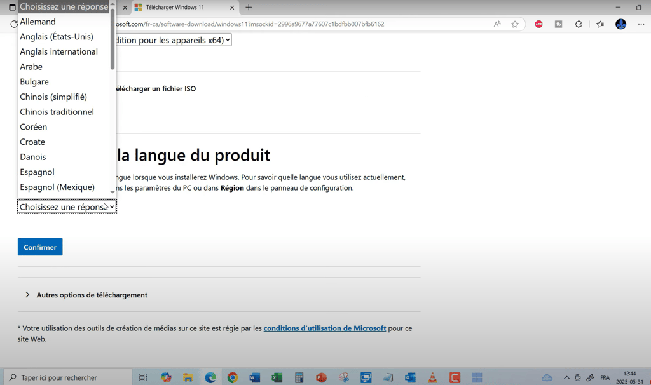Screen dimensions: 651x385
Task: Open the feather pen tray icon
Action: pyautogui.click(x=590, y=377)
